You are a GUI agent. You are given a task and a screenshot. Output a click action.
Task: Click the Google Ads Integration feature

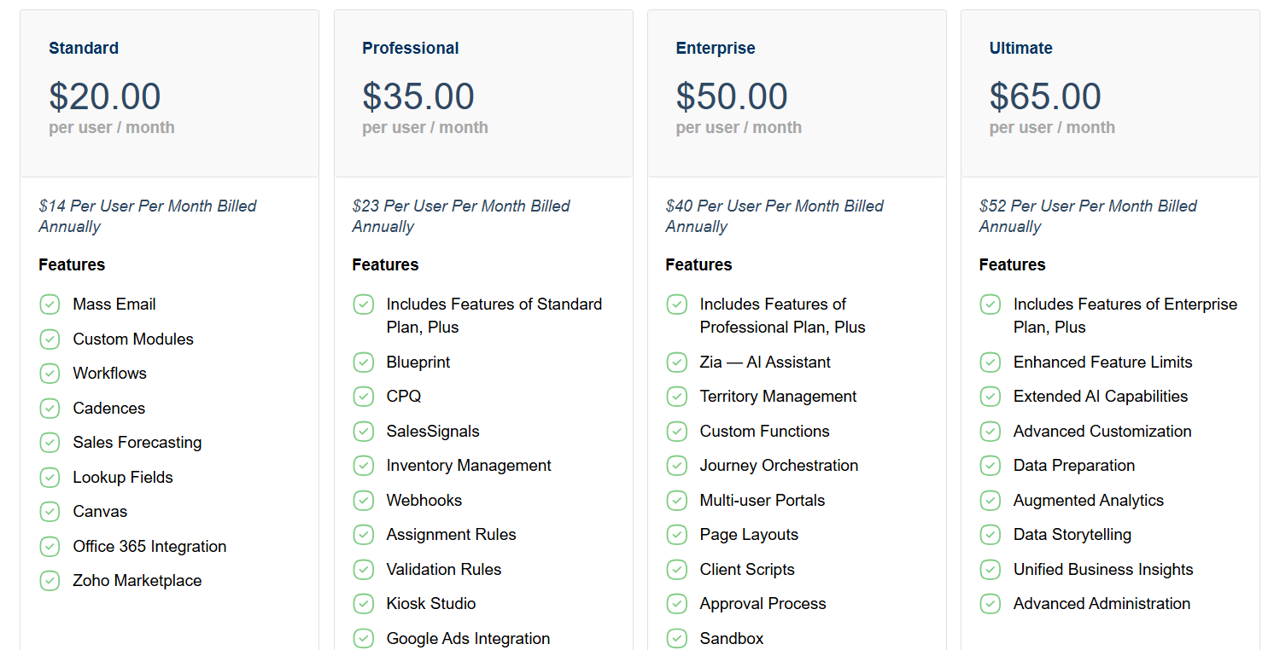click(x=468, y=639)
